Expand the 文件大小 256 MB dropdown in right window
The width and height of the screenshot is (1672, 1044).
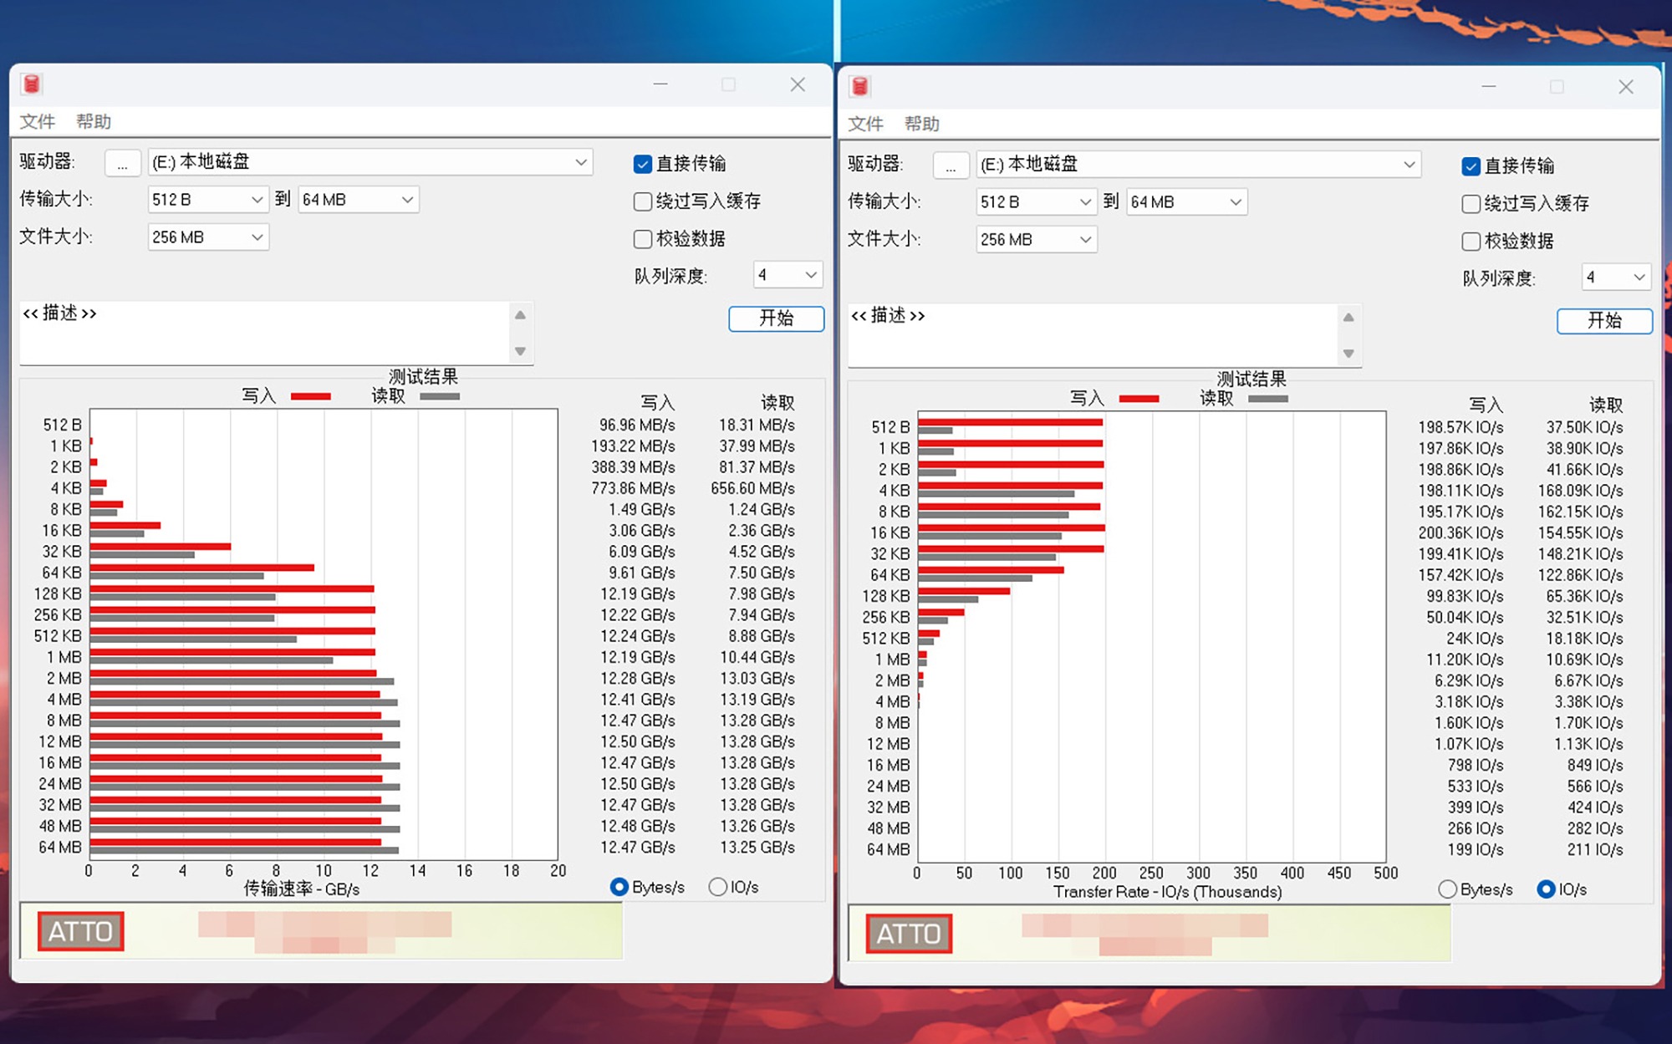(1036, 240)
